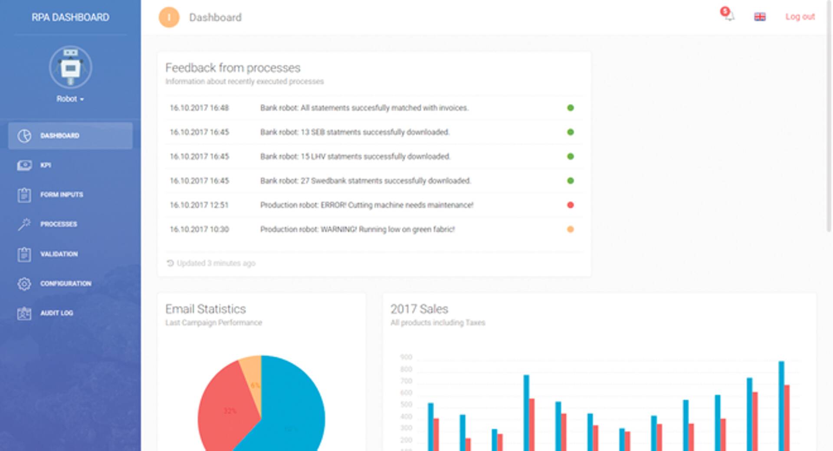Viewport: 833px width, 451px height.
Task: Click the cutting machine error message row
Action: click(367, 205)
